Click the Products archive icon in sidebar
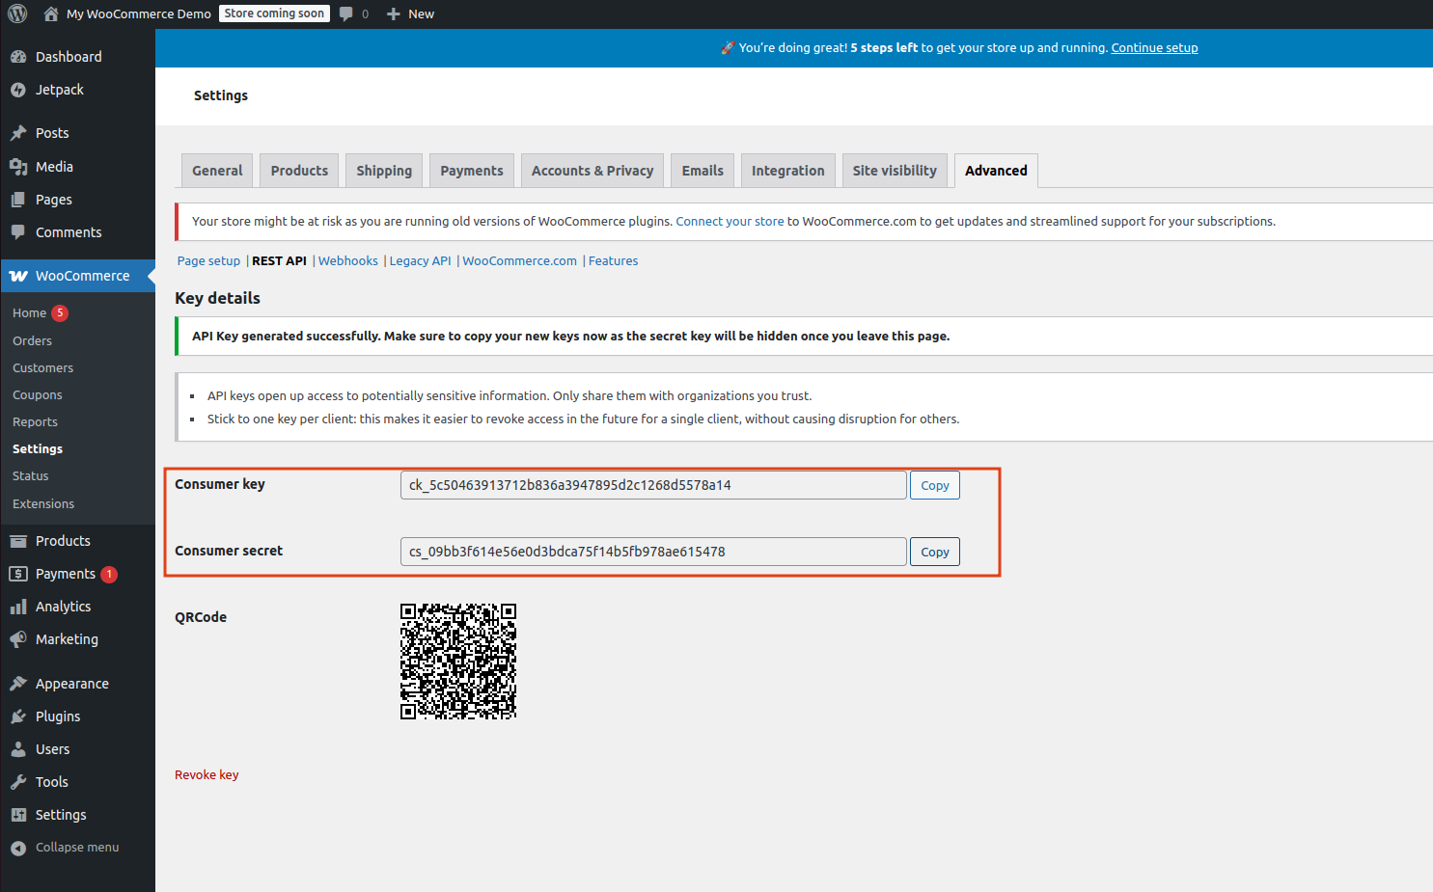This screenshot has height=892, width=1433. click(x=18, y=541)
